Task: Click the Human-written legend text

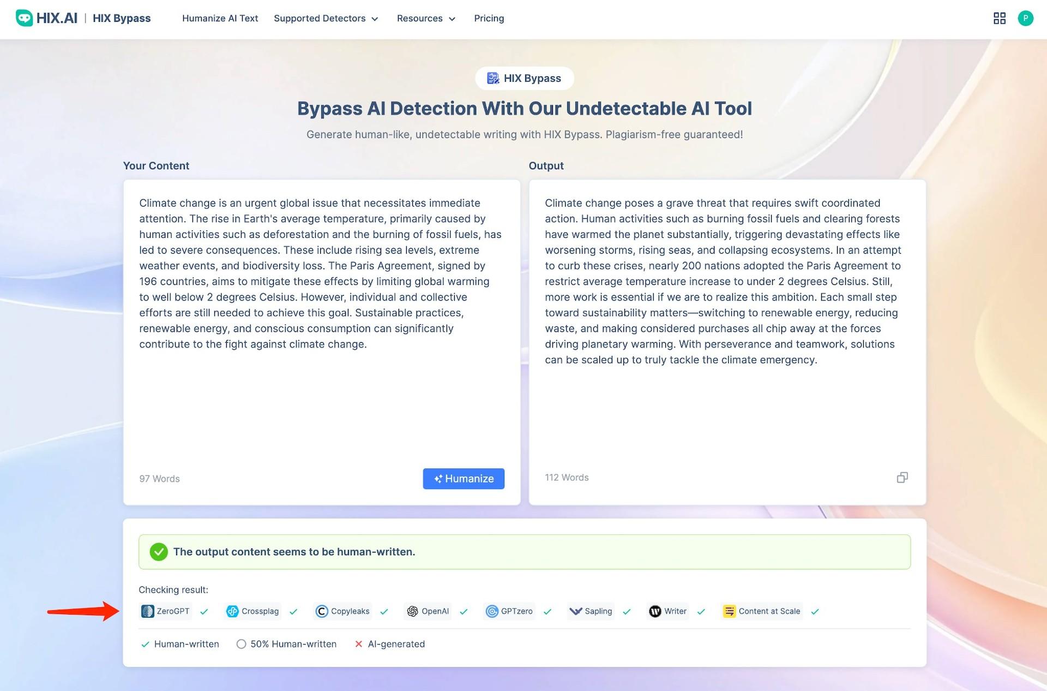Action: click(x=186, y=644)
